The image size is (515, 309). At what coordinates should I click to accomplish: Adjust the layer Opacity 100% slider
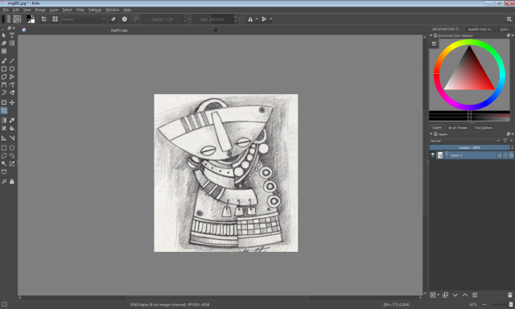[470, 147]
